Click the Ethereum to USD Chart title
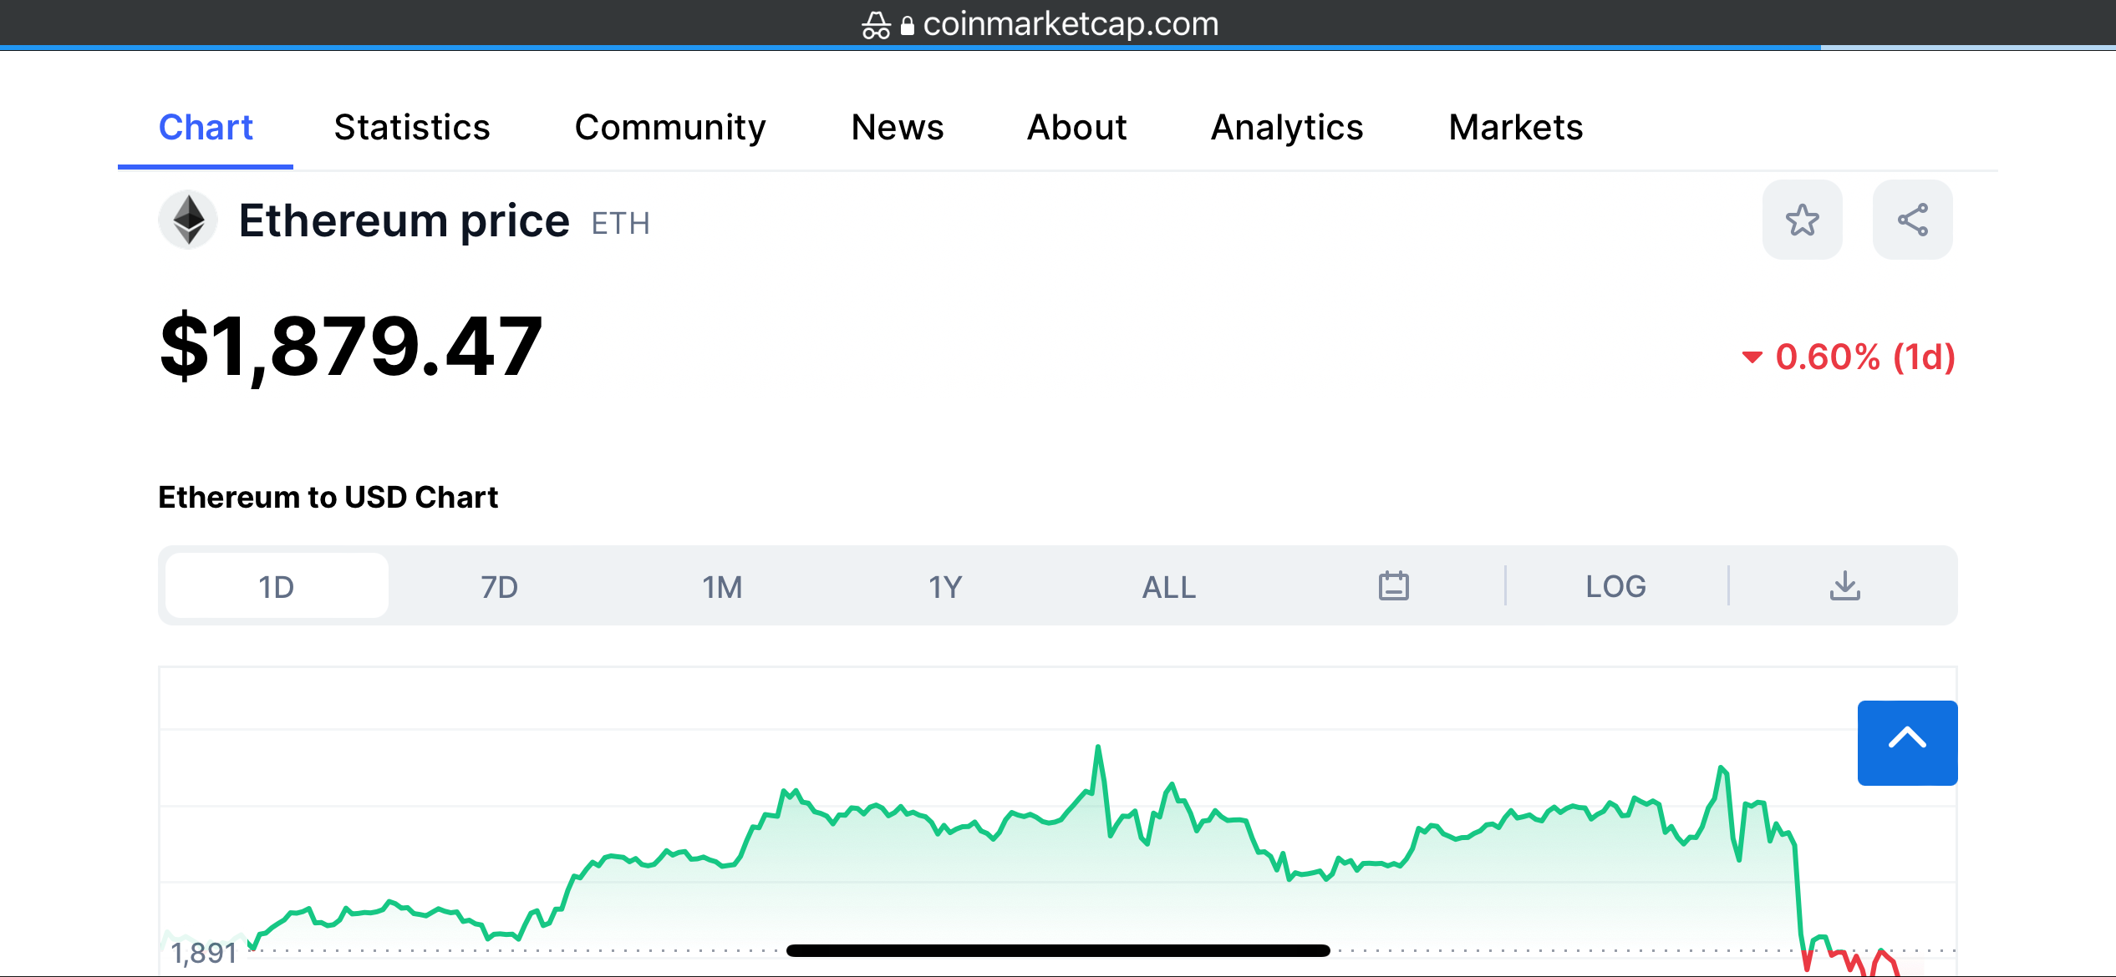The image size is (2116, 977). tap(328, 497)
